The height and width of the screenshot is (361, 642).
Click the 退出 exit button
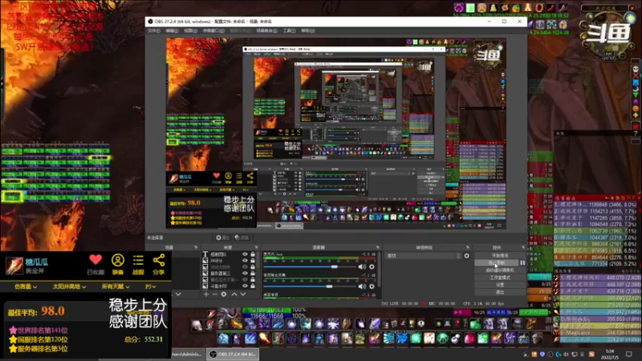pyautogui.click(x=500, y=292)
